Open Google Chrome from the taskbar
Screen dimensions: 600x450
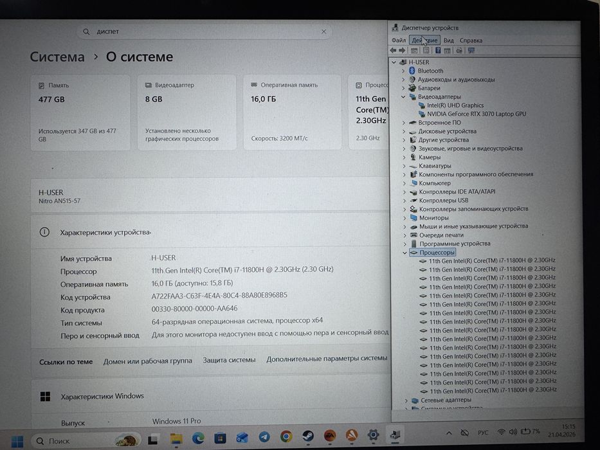(x=286, y=437)
